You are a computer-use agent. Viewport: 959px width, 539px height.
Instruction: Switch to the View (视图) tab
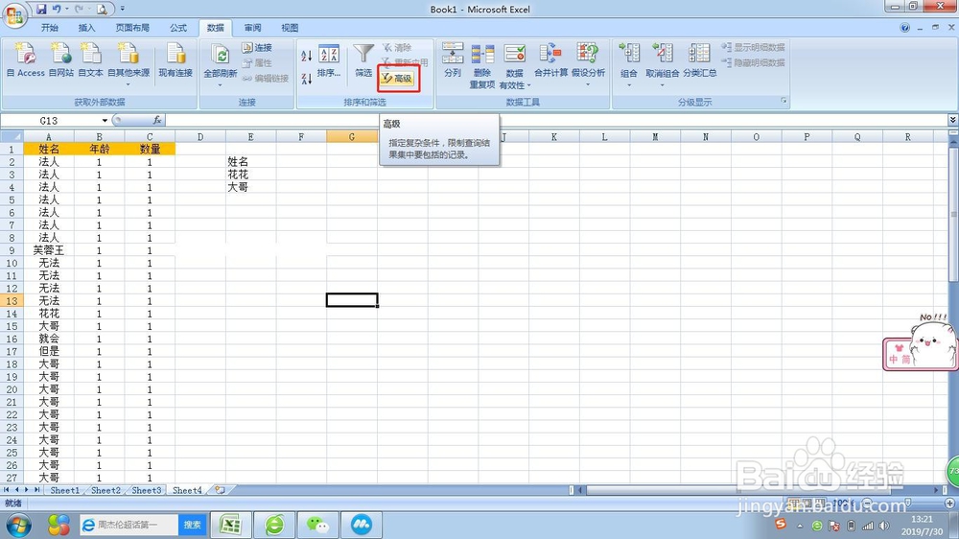click(290, 28)
